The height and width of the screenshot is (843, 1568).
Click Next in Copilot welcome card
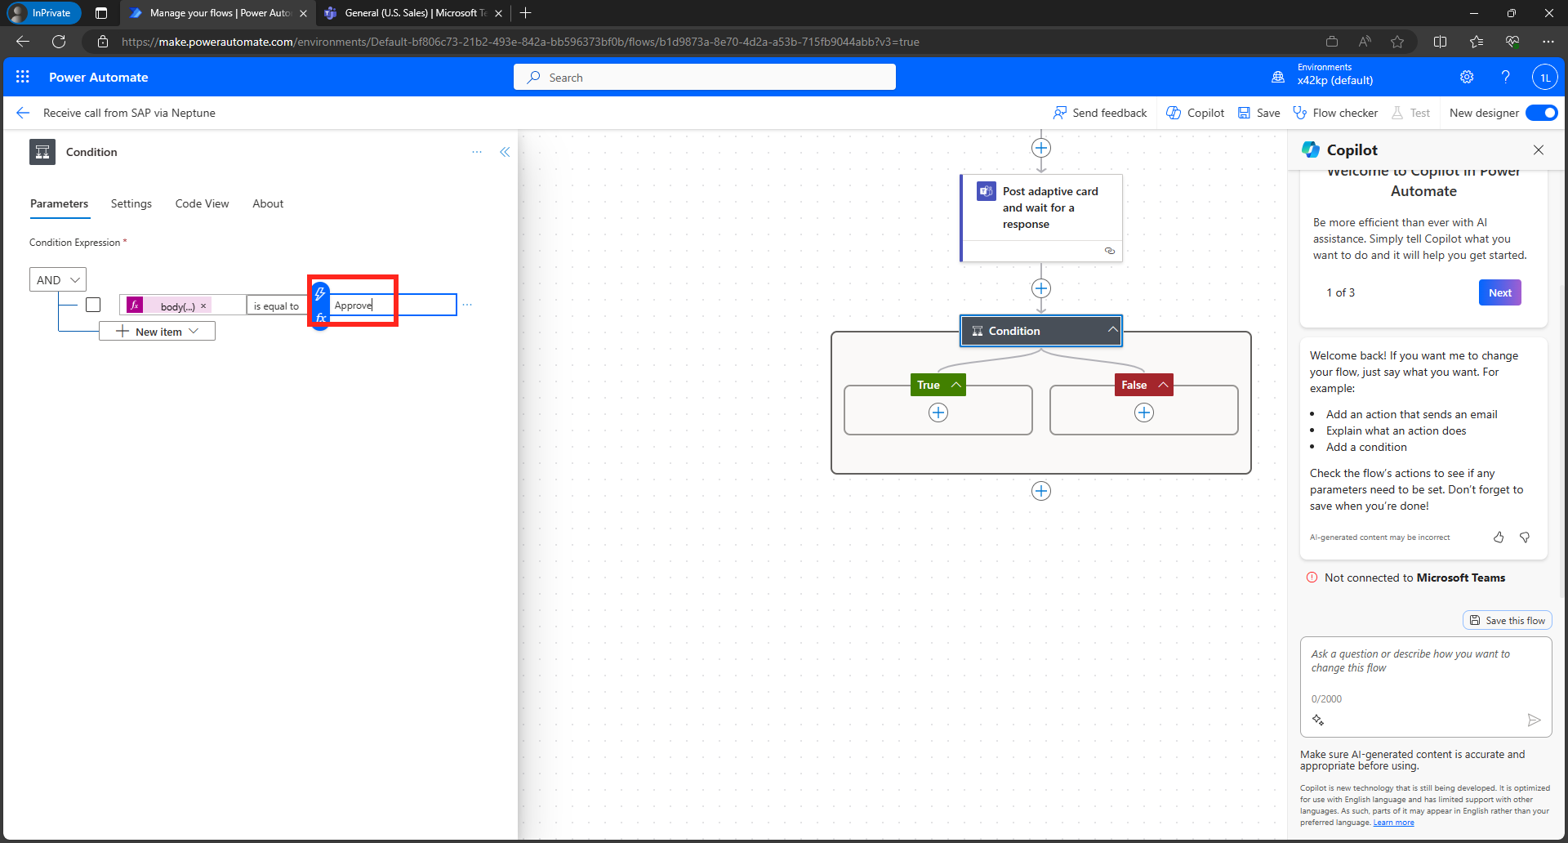click(1499, 292)
